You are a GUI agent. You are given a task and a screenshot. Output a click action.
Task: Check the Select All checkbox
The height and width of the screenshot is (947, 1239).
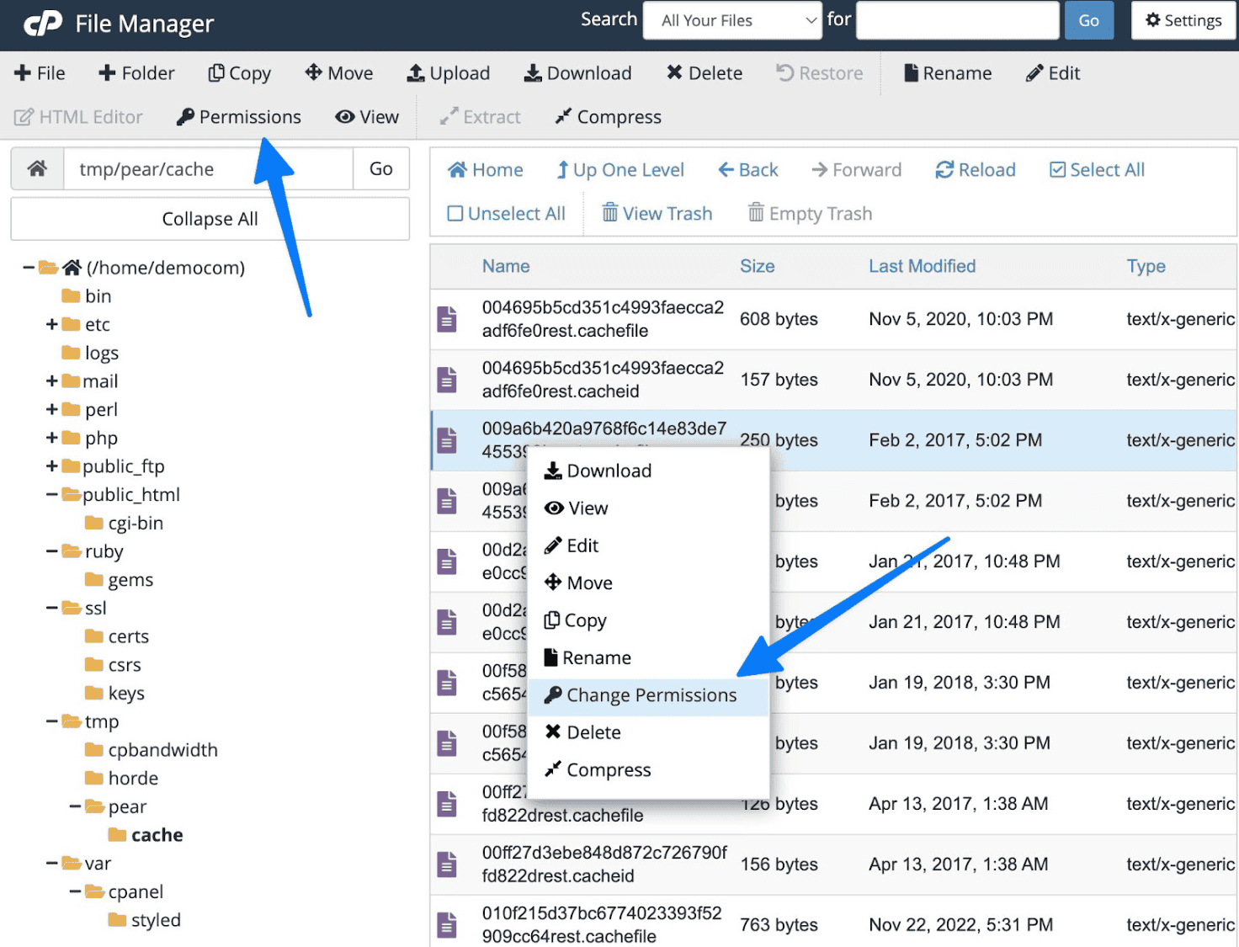[1057, 169]
